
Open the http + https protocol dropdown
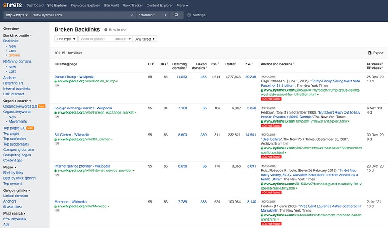[x=17, y=15]
